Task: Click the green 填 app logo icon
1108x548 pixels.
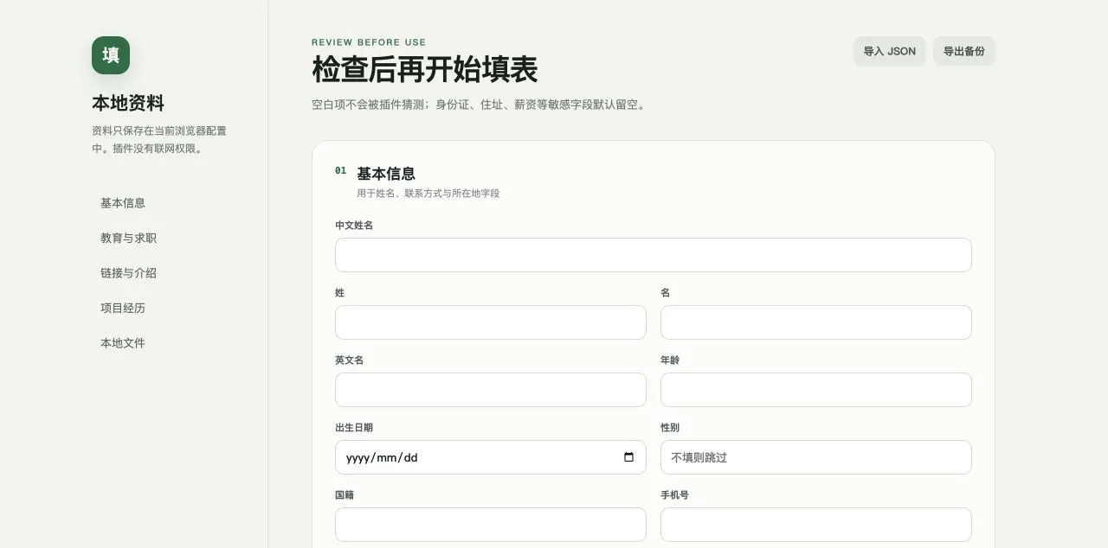Action: 111,55
